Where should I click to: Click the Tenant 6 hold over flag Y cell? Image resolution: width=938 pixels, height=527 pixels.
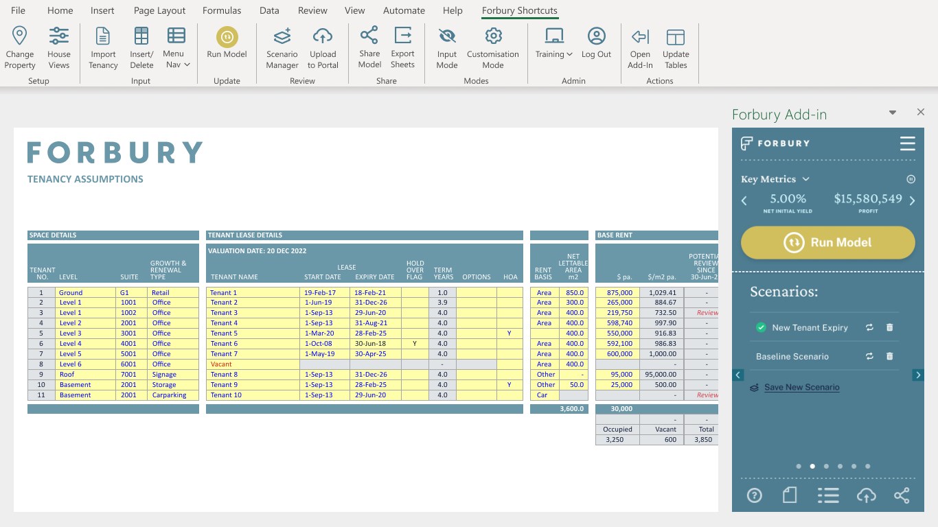click(x=415, y=344)
